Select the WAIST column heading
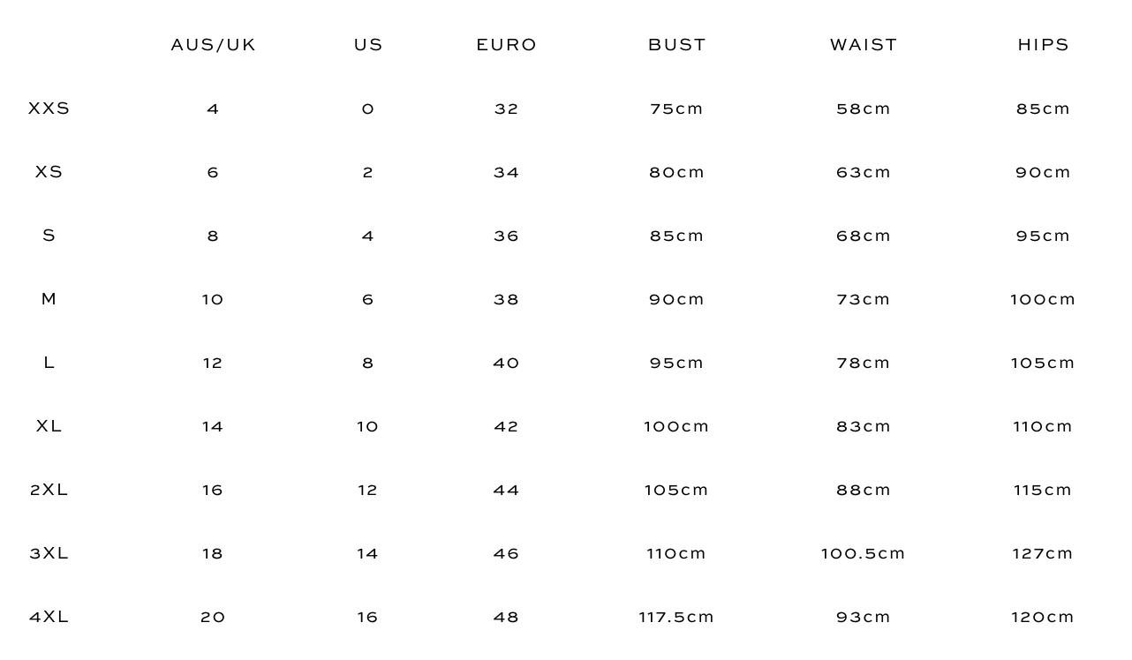This screenshot has height=660, width=1132. click(863, 45)
